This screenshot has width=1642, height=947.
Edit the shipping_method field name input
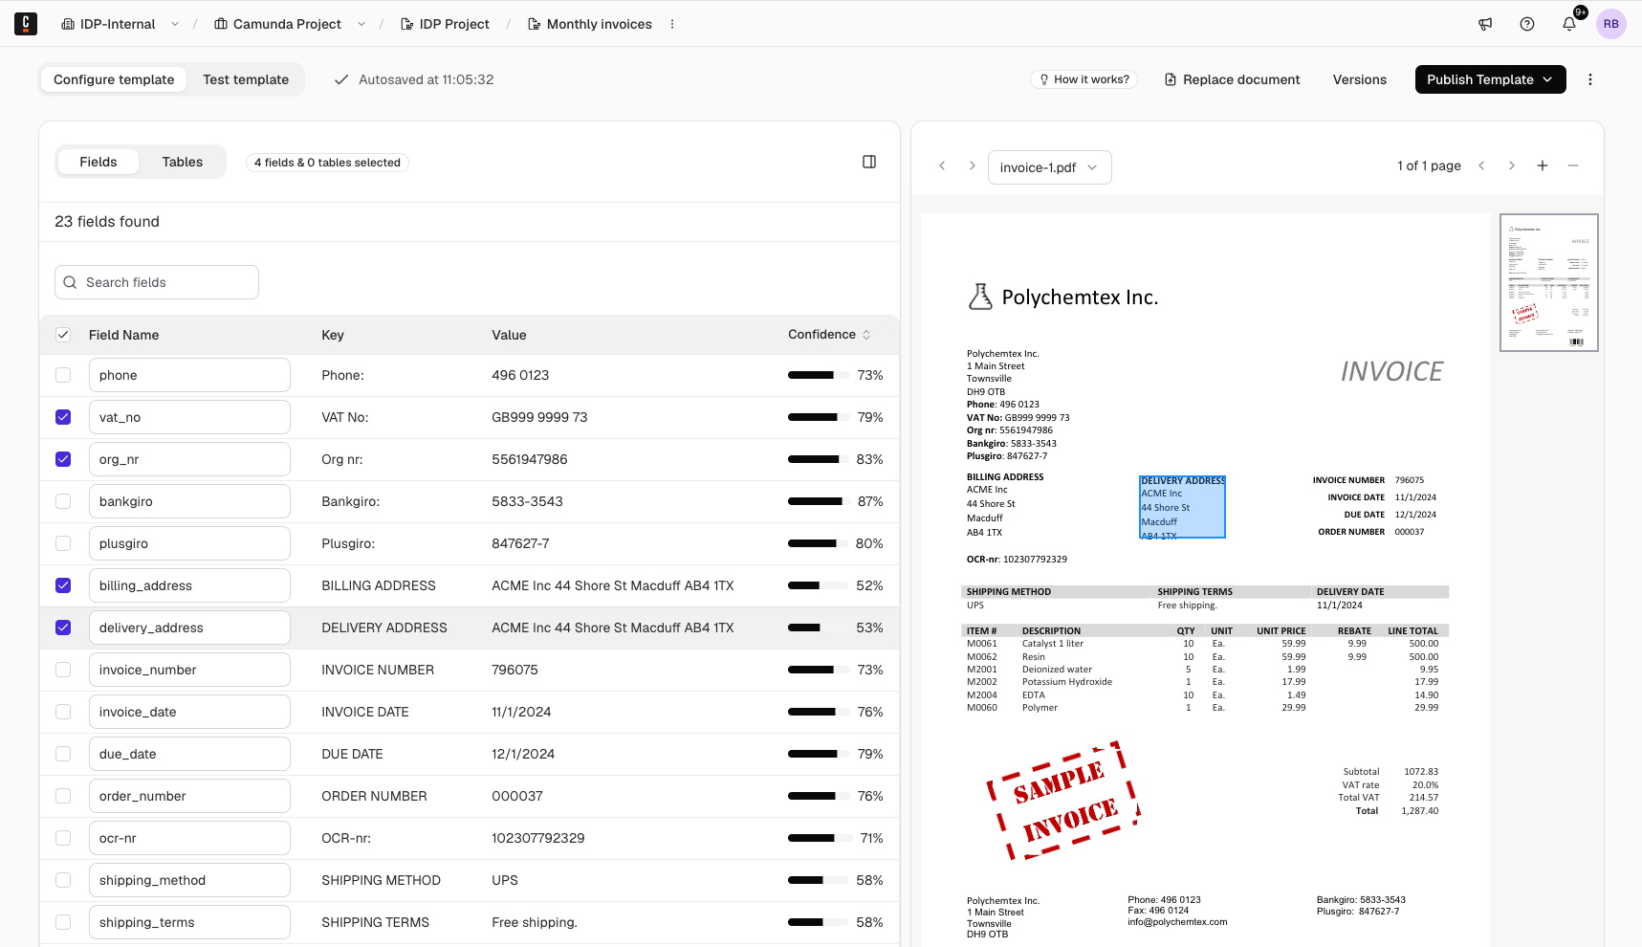189,880
